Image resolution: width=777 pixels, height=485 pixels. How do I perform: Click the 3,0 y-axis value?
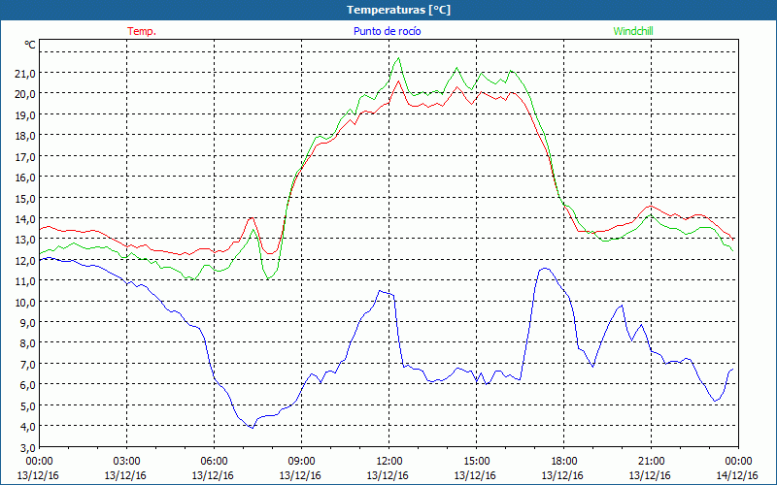click(x=27, y=447)
